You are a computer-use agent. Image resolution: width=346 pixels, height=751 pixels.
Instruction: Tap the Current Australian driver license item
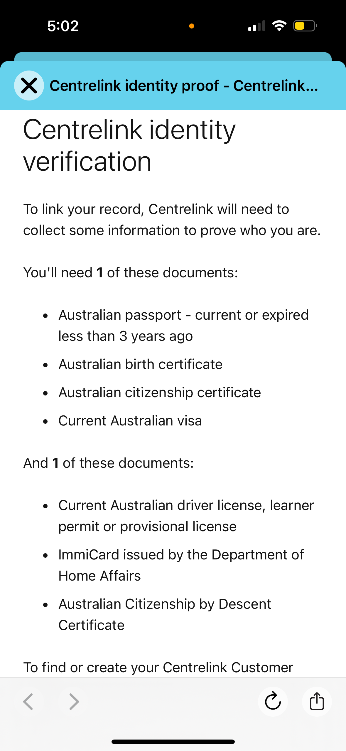pos(186,516)
